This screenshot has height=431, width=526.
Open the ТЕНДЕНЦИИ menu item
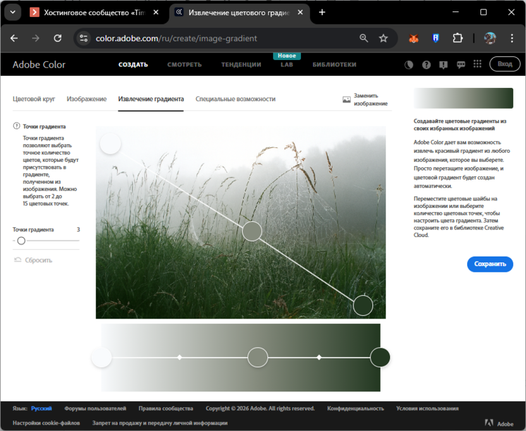pos(242,64)
